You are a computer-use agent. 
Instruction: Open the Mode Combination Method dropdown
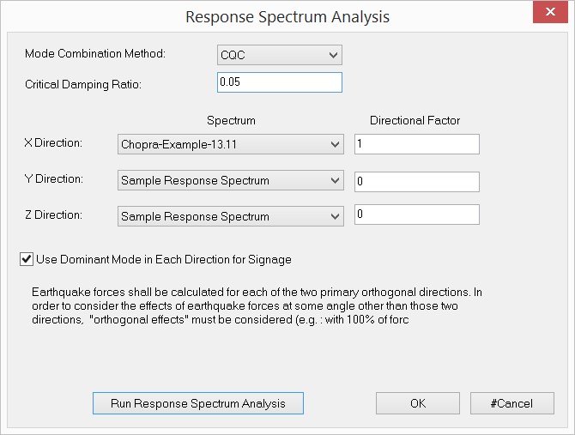280,55
